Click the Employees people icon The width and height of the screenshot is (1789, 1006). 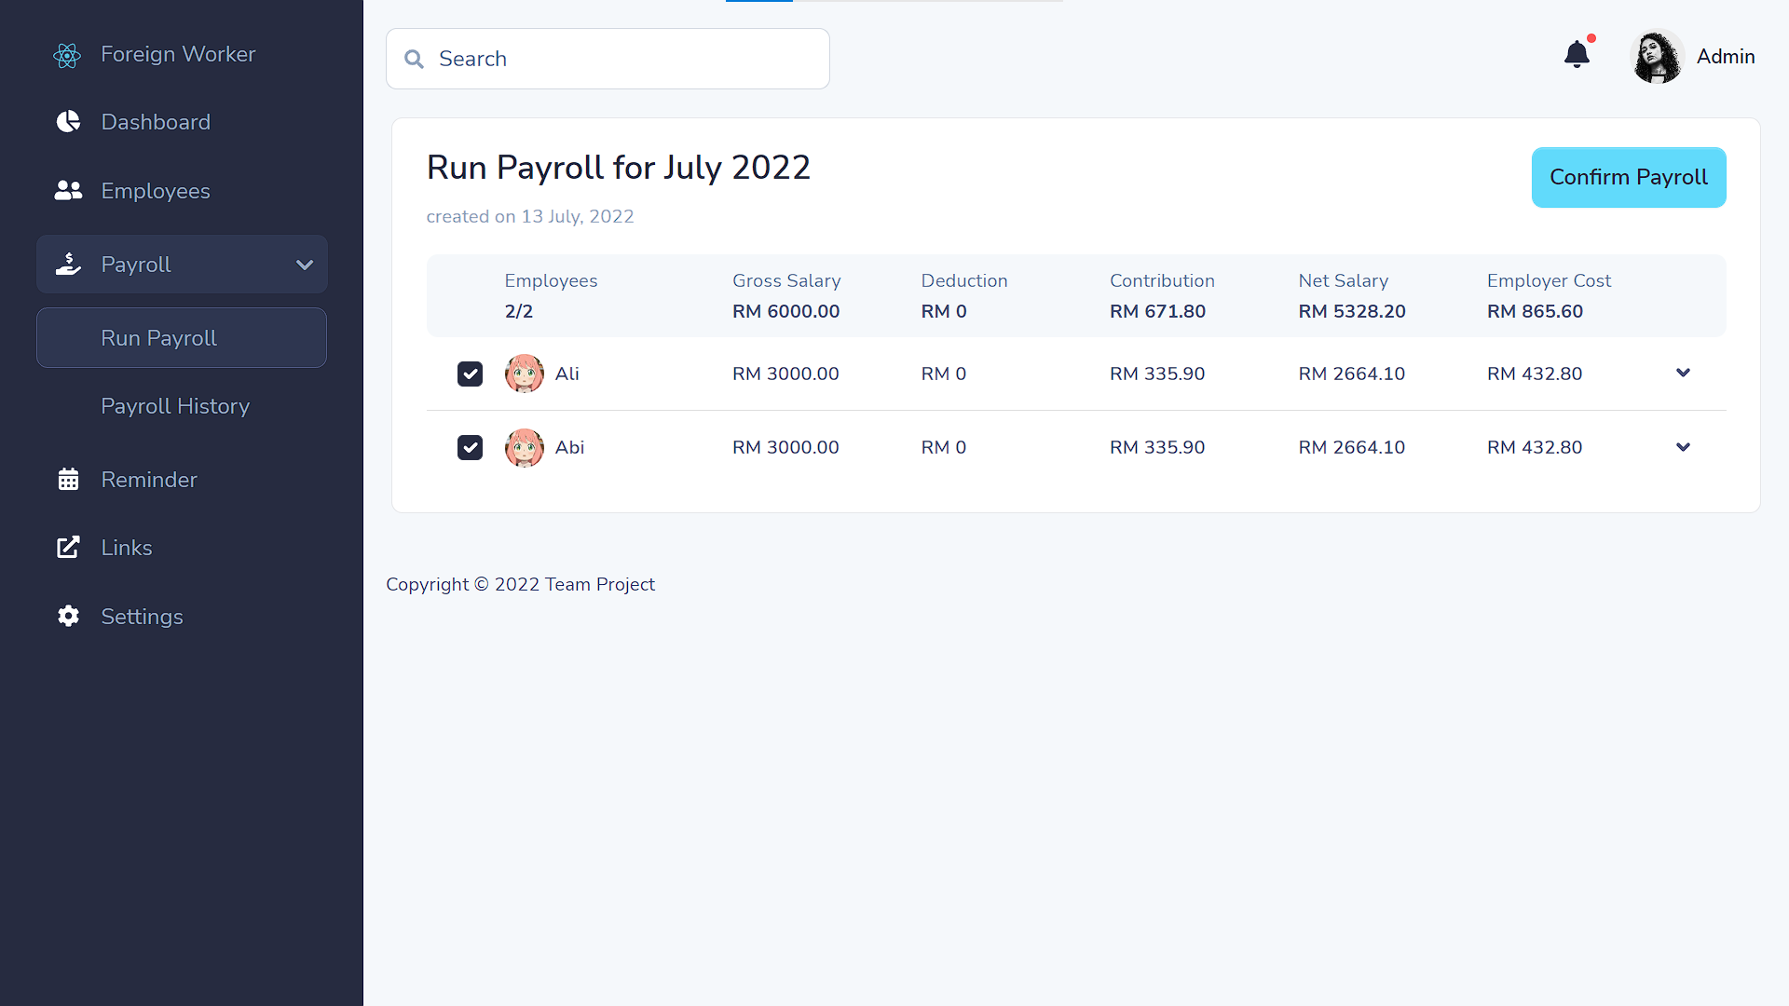pos(68,191)
